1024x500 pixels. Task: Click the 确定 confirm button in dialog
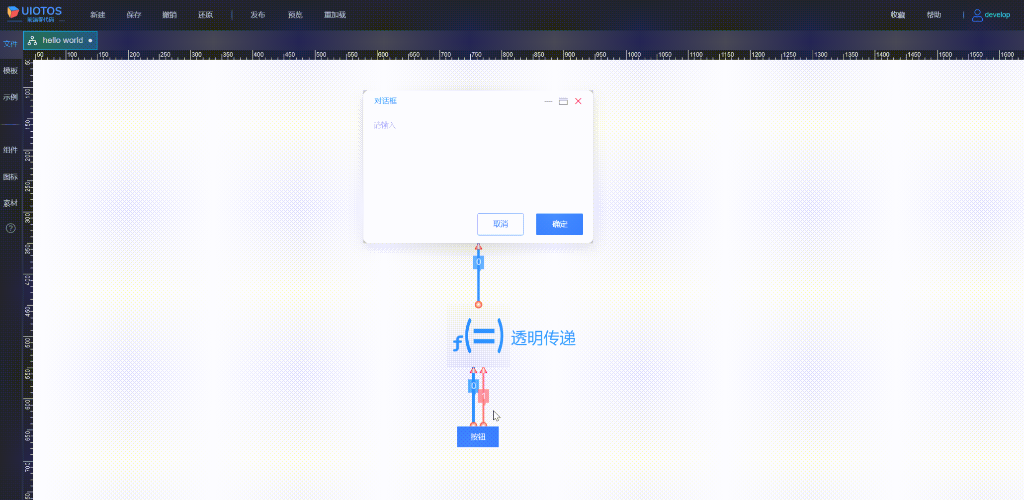tap(559, 224)
